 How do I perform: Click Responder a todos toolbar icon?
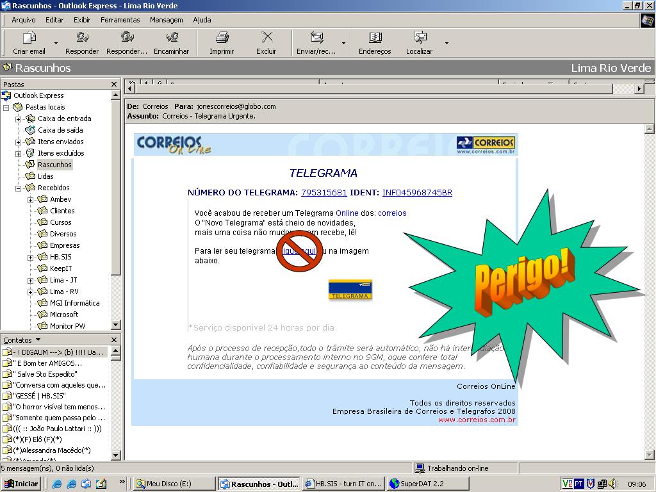[x=127, y=38]
